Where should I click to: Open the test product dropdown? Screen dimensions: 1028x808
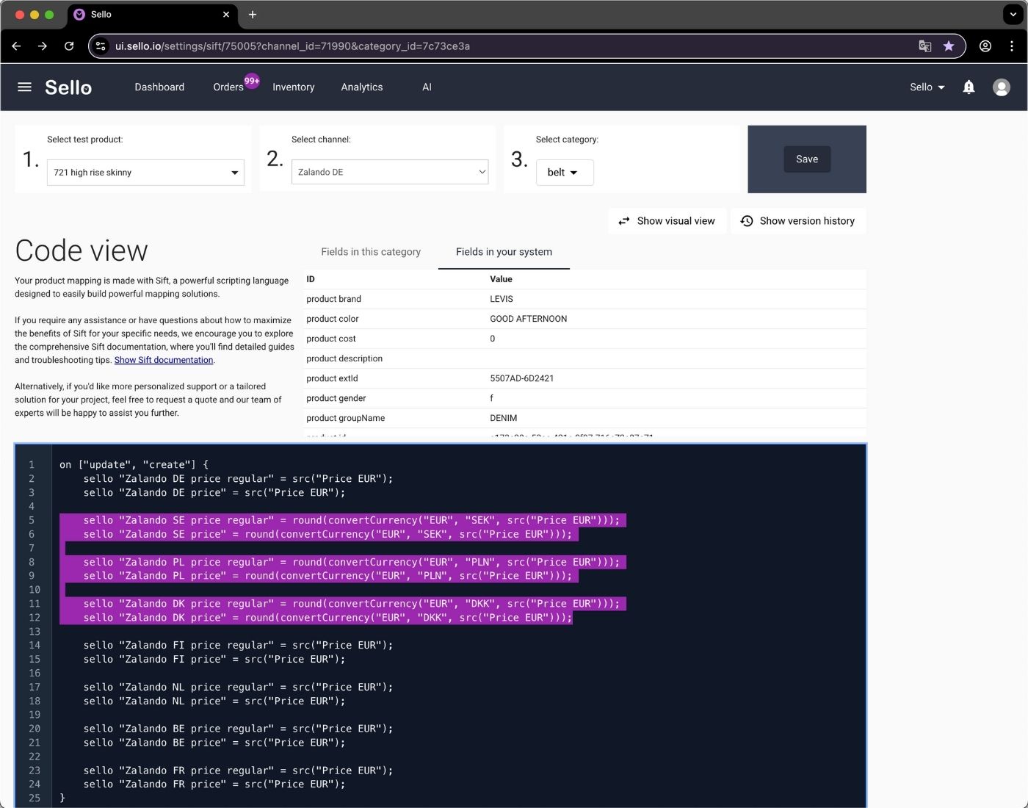(145, 173)
